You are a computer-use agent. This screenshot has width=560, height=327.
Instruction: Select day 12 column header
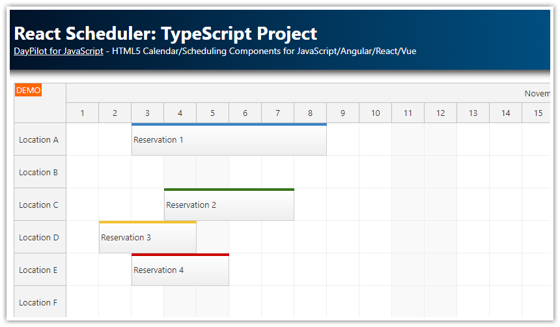[x=440, y=113]
